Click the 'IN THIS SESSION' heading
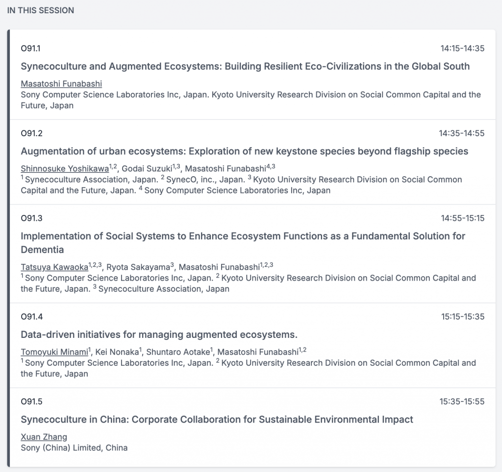The image size is (502, 472). tap(41, 10)
